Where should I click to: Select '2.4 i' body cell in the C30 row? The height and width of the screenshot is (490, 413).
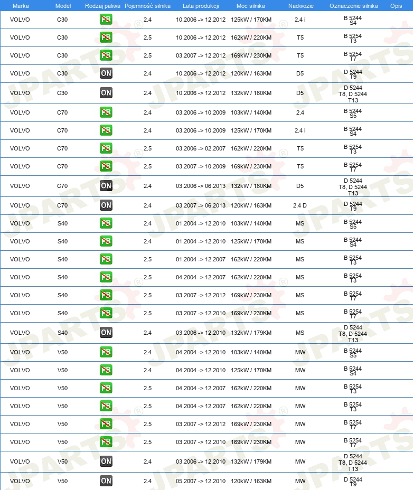[300, 20]
